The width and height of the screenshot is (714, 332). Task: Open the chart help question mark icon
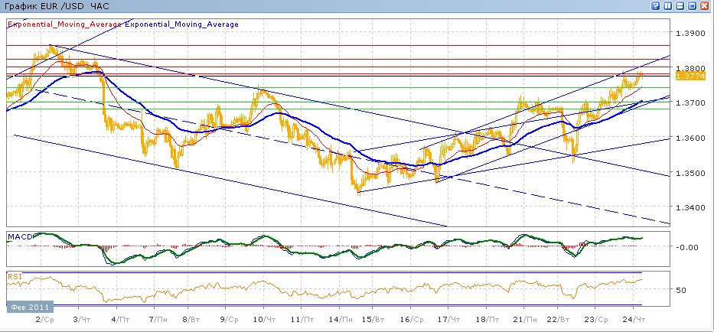click(x=656, y=6)
